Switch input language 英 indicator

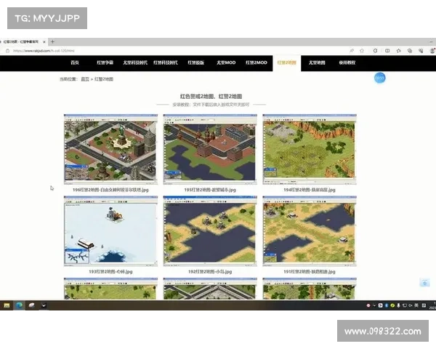416,305
